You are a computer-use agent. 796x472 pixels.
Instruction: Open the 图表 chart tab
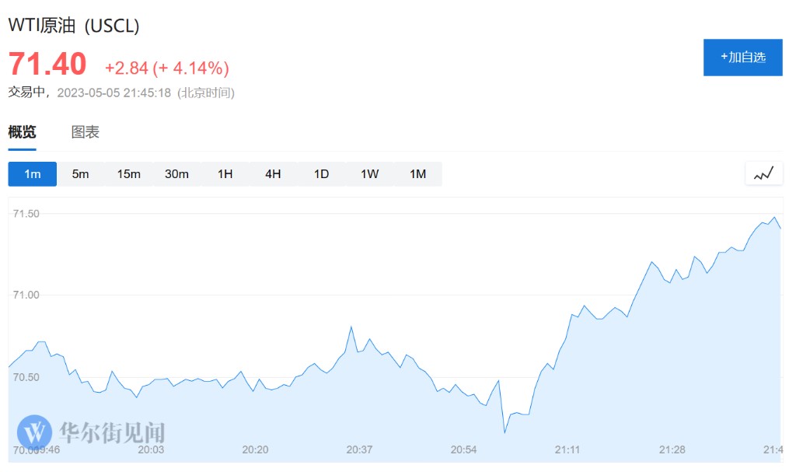pyautogui.click(x=86, y=132)
